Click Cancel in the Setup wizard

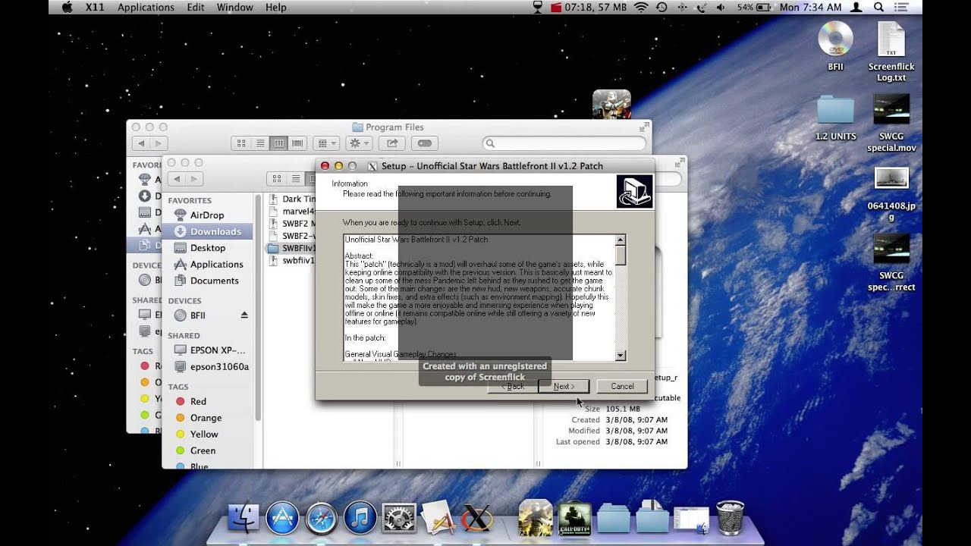tap(622, 386)
